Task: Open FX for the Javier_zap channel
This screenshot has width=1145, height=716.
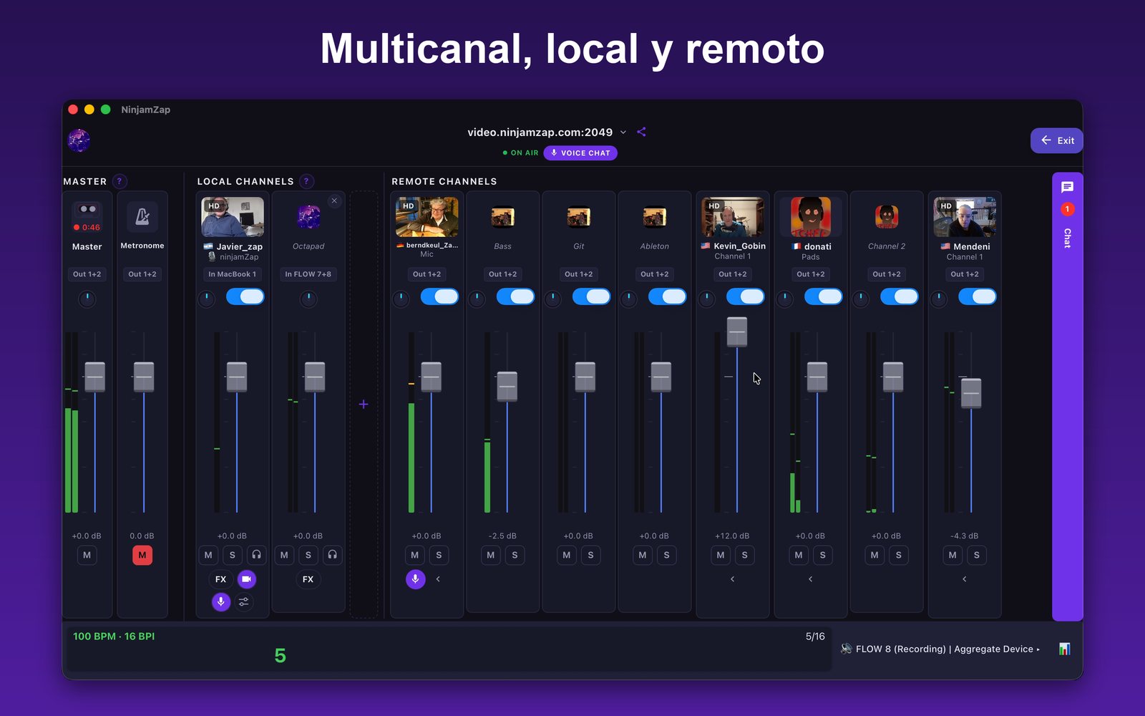Action: (x=220, y=579)
